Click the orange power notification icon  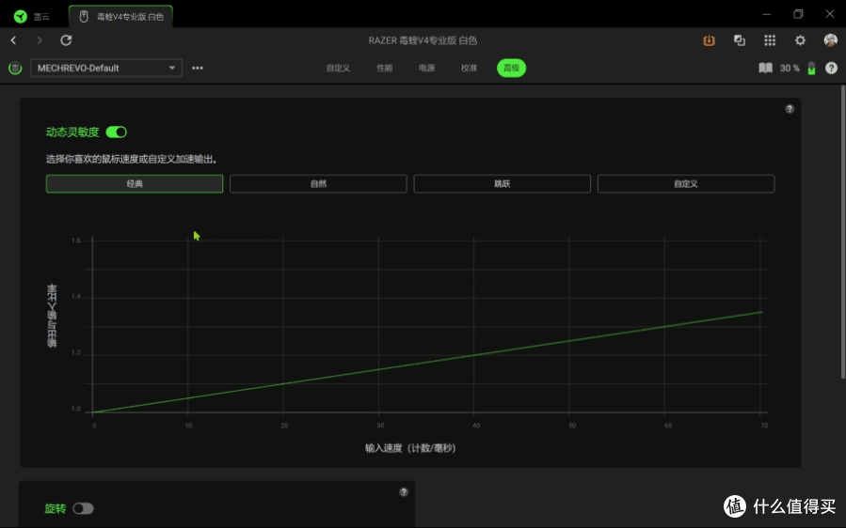(709, 40)
